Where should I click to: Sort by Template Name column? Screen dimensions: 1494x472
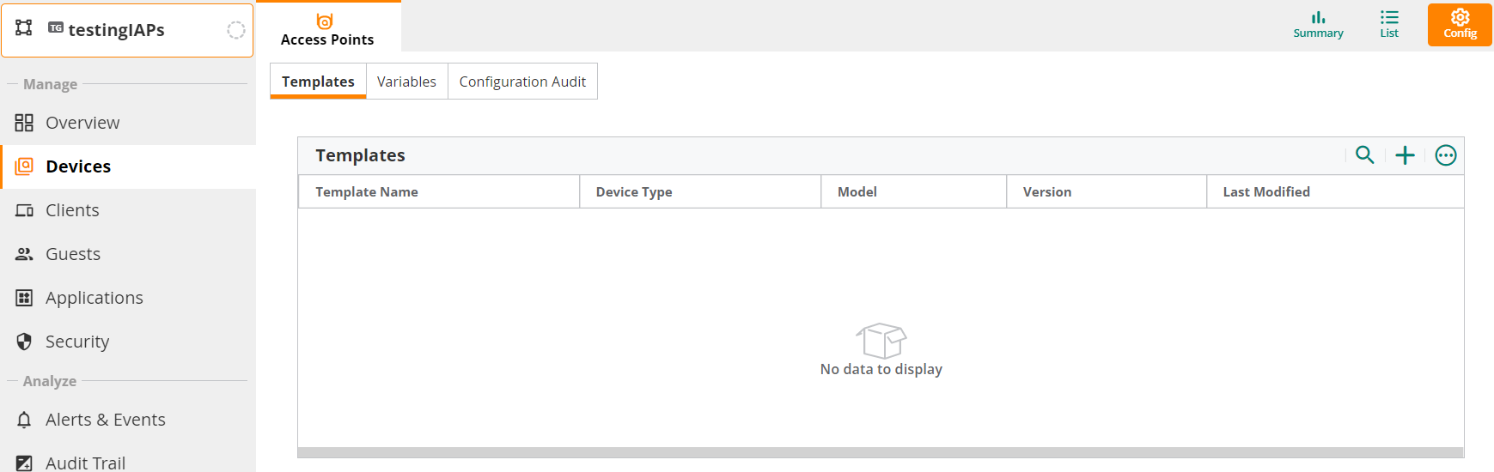tap(367, 192)
